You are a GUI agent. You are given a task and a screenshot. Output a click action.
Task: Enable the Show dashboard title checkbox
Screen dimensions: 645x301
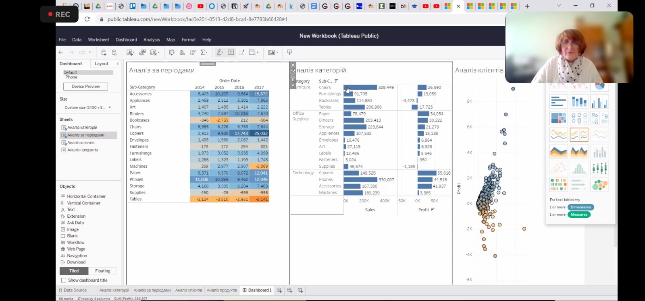[x=63, y=280]
